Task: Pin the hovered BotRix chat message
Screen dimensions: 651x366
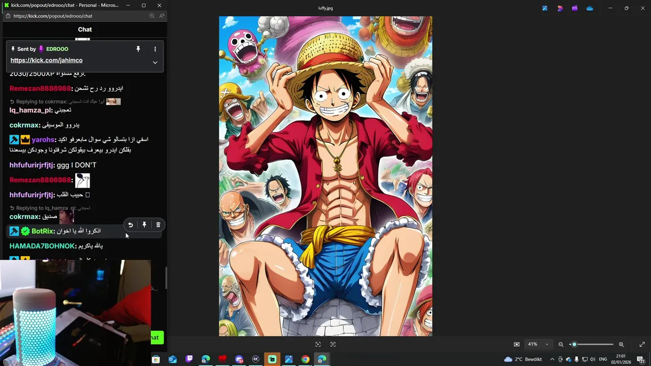Action: (144, 225)
